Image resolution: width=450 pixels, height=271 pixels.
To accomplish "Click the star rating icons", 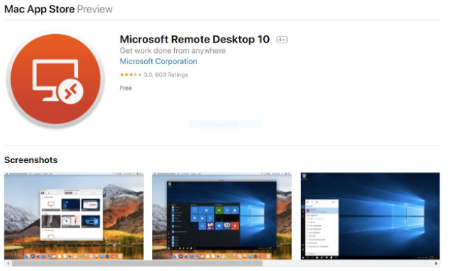I will pos(130,75).
